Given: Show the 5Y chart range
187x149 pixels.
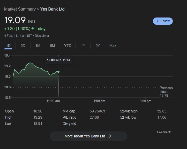Looking at the screenshot, I should point(98,46).
